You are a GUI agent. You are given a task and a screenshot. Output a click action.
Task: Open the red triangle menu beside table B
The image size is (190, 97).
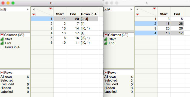pyautogui.click(x=2, y=9)
